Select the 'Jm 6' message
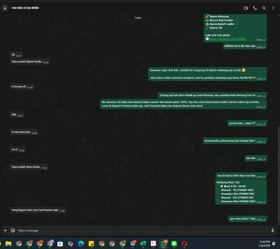 [17, 150]
